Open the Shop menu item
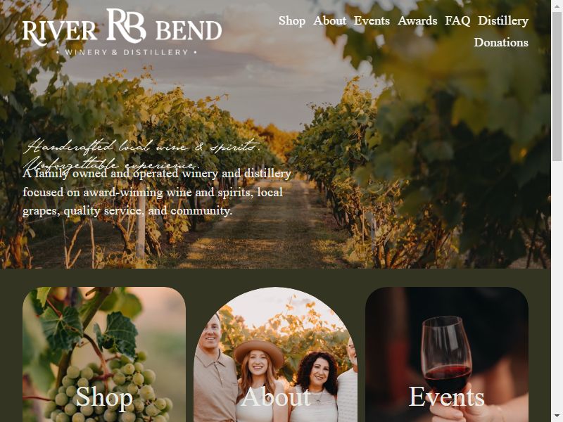 tap(291, 21)
